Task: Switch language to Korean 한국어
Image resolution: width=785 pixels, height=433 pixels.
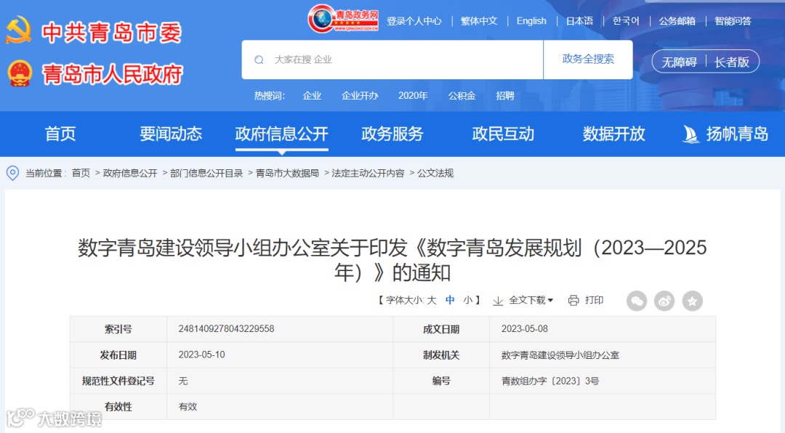Action: (x=627, y=21)
